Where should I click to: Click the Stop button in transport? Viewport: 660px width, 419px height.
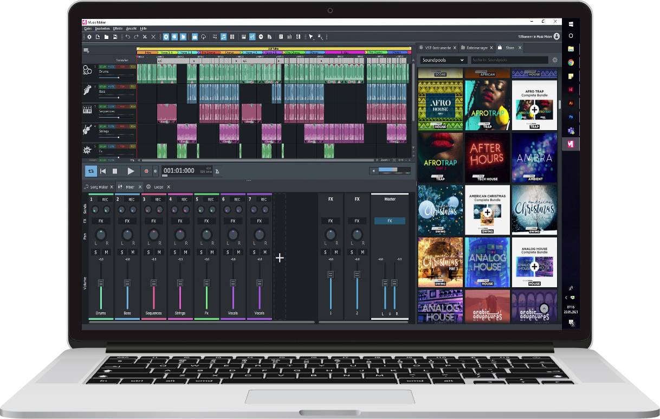[115, 171]
